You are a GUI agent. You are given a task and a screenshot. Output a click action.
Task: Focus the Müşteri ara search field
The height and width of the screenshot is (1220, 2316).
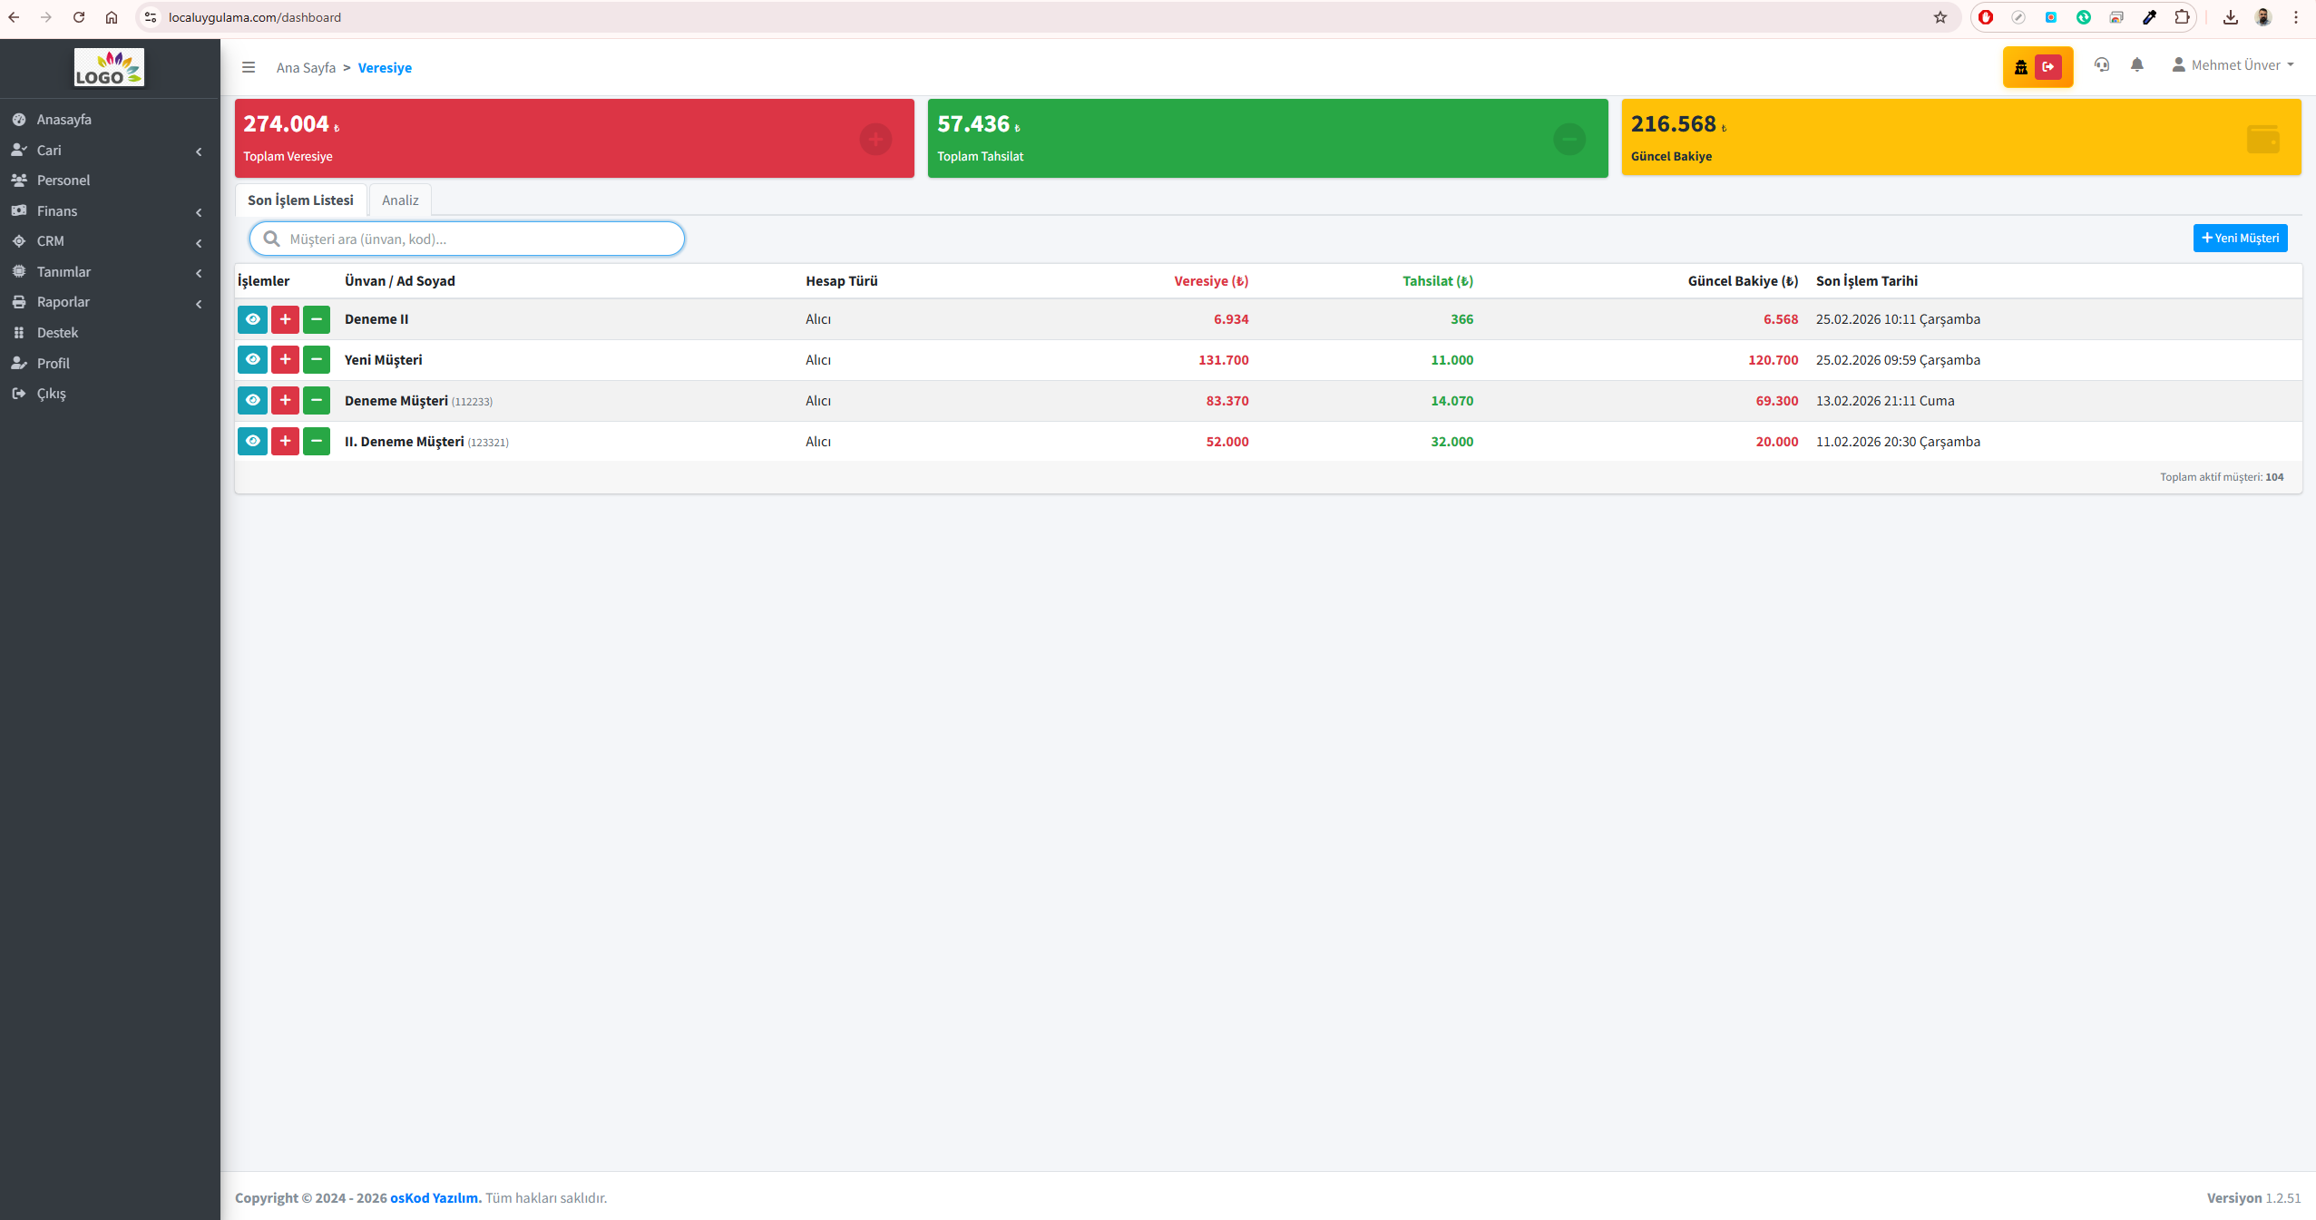pos(467,239)
